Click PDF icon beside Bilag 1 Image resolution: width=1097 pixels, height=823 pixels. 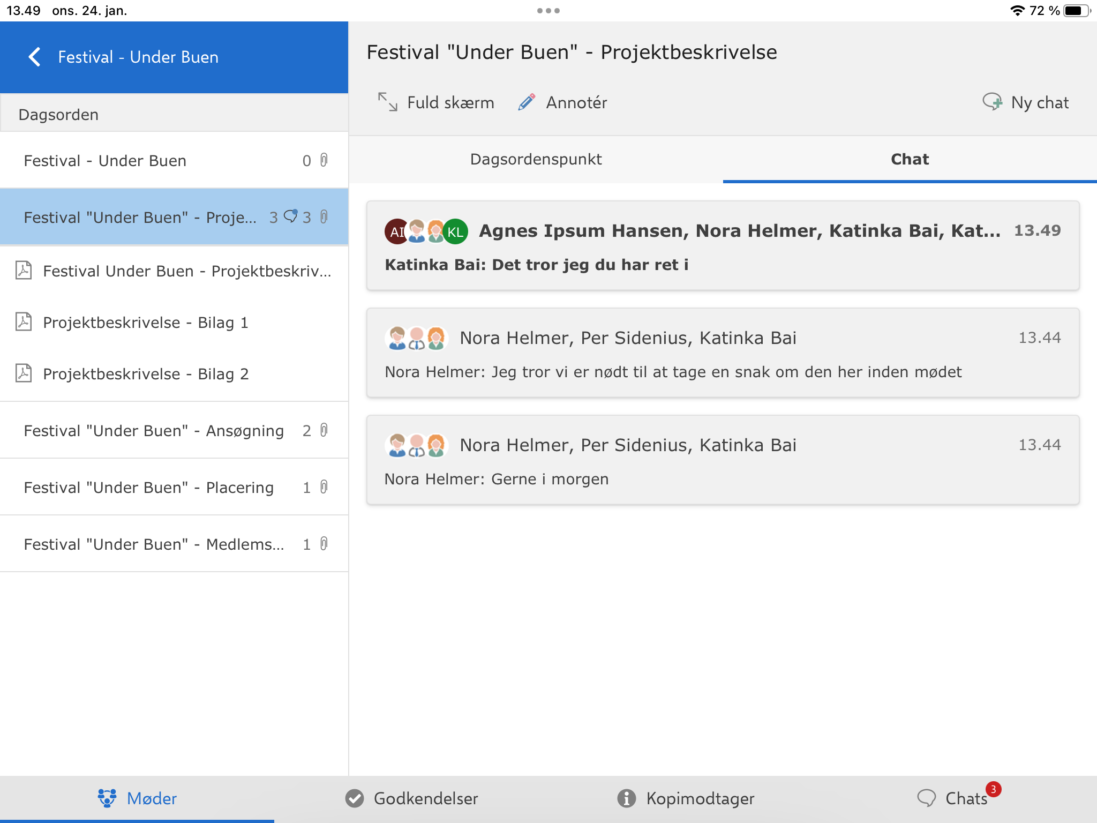(x=24, y=321)
